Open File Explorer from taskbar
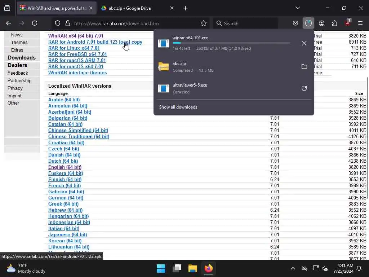This screenshot has height=277, width=369. tap(192, 268)
